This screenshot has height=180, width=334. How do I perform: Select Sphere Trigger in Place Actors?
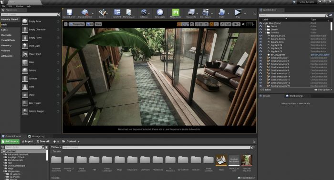[41, 111]
